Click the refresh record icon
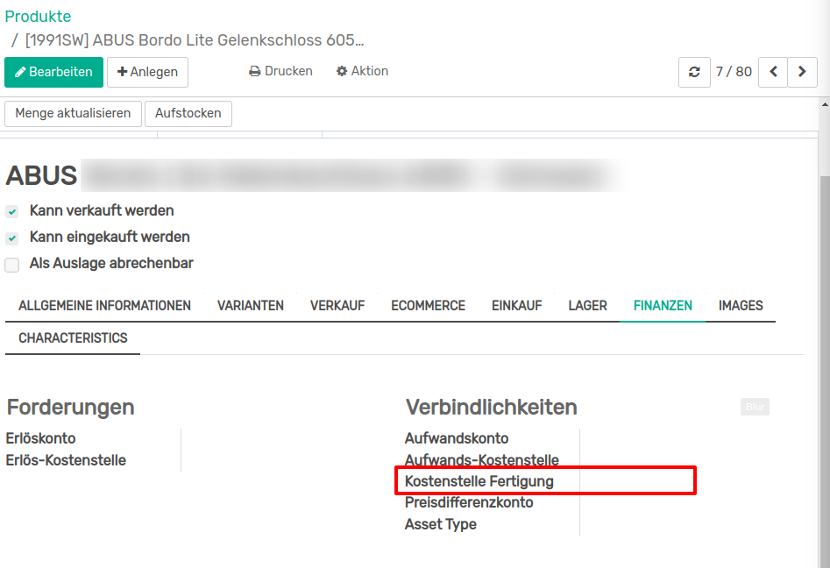Image resolution: width=830 pixels, height=568 pixels. click(x=694, y=72)
